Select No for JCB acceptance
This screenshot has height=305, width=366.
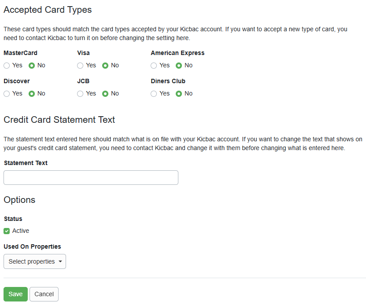click(104, 93)
